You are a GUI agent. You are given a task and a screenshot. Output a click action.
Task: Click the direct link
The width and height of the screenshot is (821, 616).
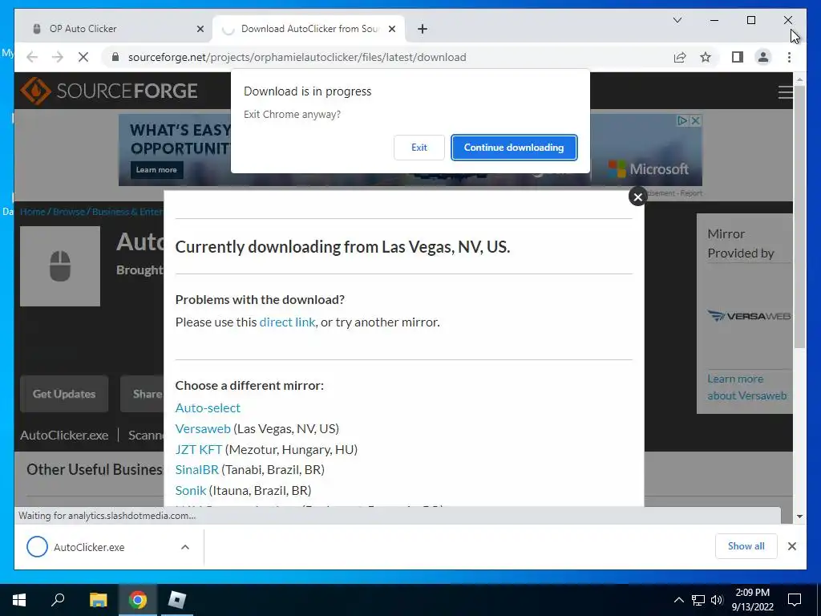click(288, 322)
